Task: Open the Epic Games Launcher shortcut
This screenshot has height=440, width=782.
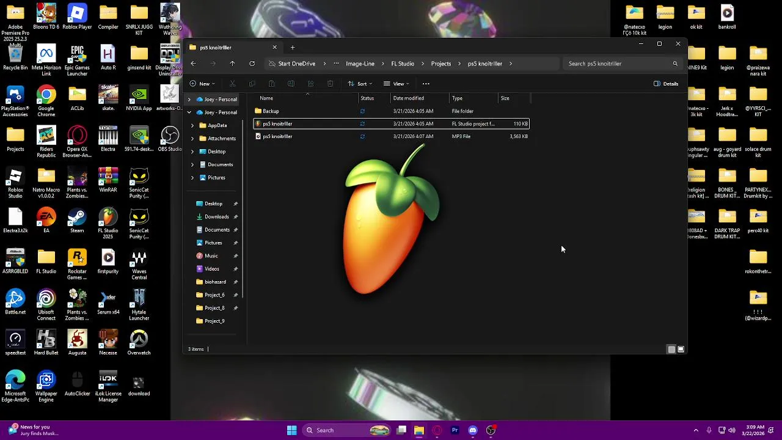Action: pos(77,61)
